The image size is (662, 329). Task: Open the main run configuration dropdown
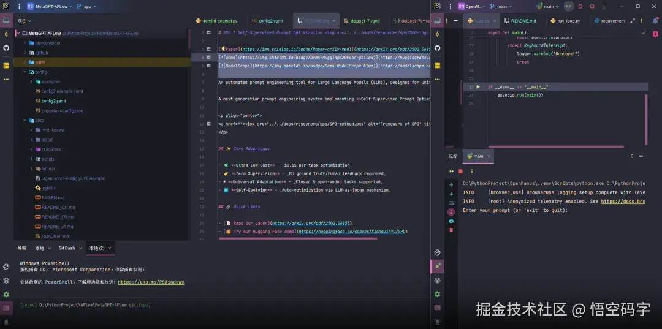(548, 6)
